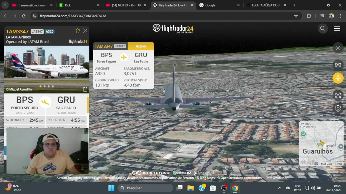Reload the Flightradar24 page
Image resolution: width=346 pixels, height=194 pixels.
pyautogui.click(x=24, y=16)
